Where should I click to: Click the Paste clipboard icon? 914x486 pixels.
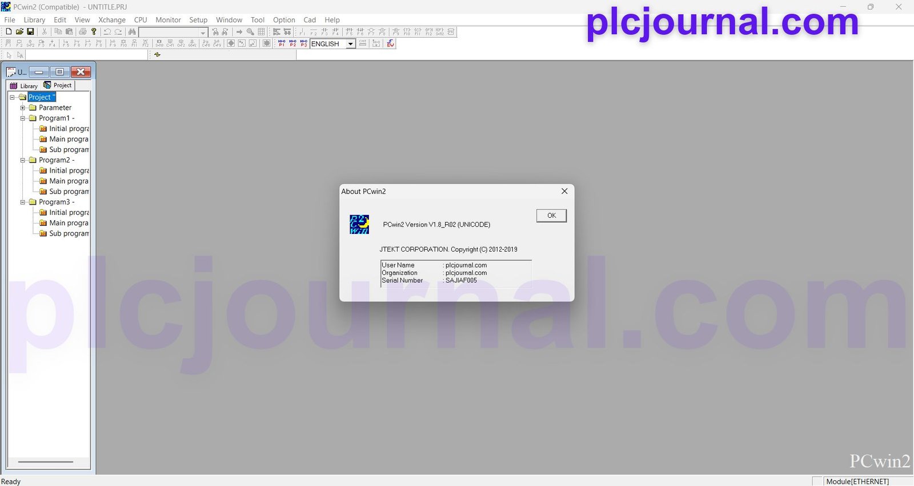click(x=69, y=32)
